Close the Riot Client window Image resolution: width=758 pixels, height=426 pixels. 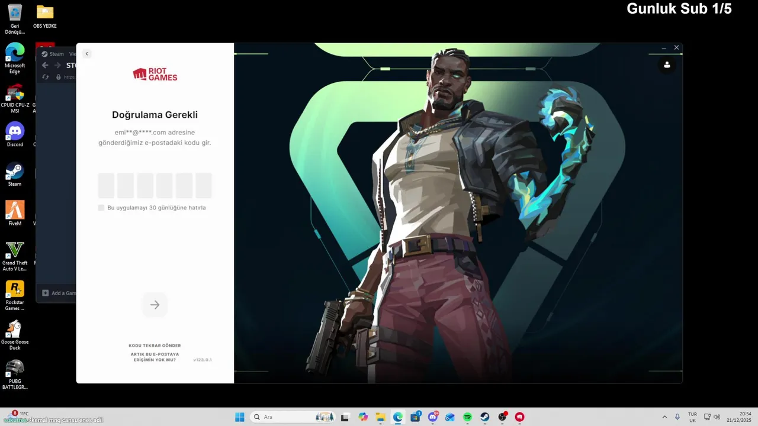tap(676, 48)
